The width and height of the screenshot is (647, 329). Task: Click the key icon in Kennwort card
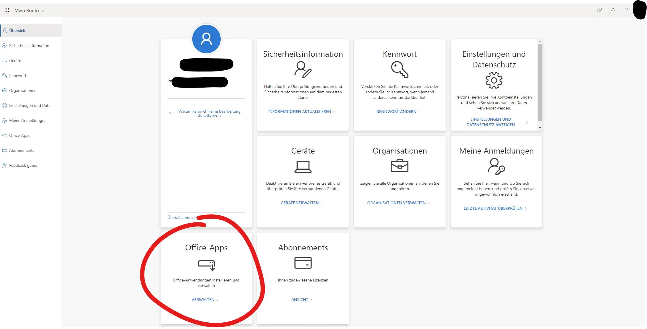pyautogui.click(x=399, y=70)
